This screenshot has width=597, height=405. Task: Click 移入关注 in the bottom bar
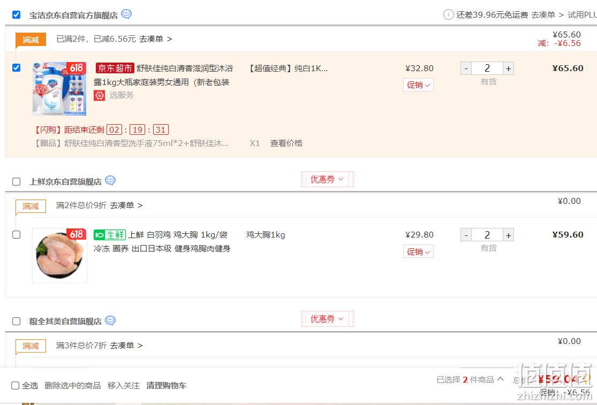[123, 386]
